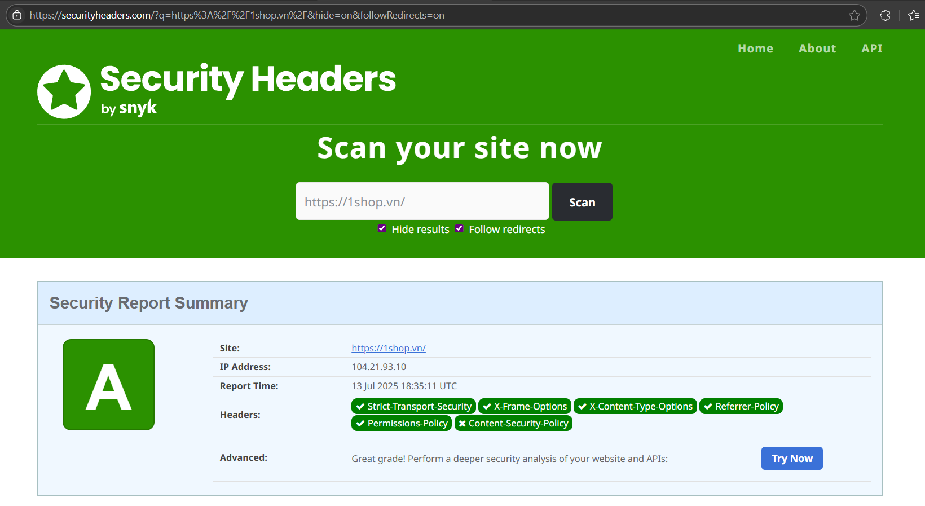The image size is (925, 506).
Task: Select the Referrer-Policy header badge
Action: (741, 406)
